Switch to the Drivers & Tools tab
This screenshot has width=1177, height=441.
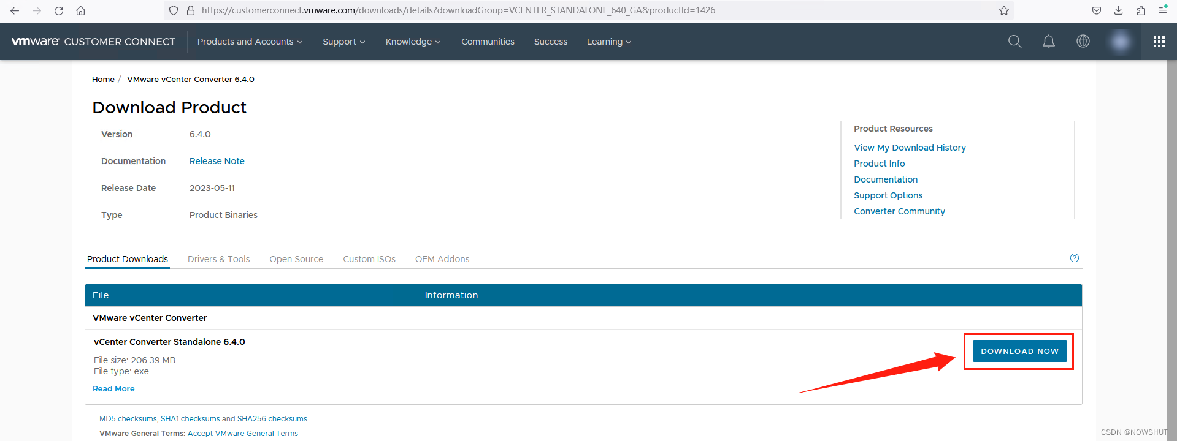pyautogui.click(x=219, y=259)
